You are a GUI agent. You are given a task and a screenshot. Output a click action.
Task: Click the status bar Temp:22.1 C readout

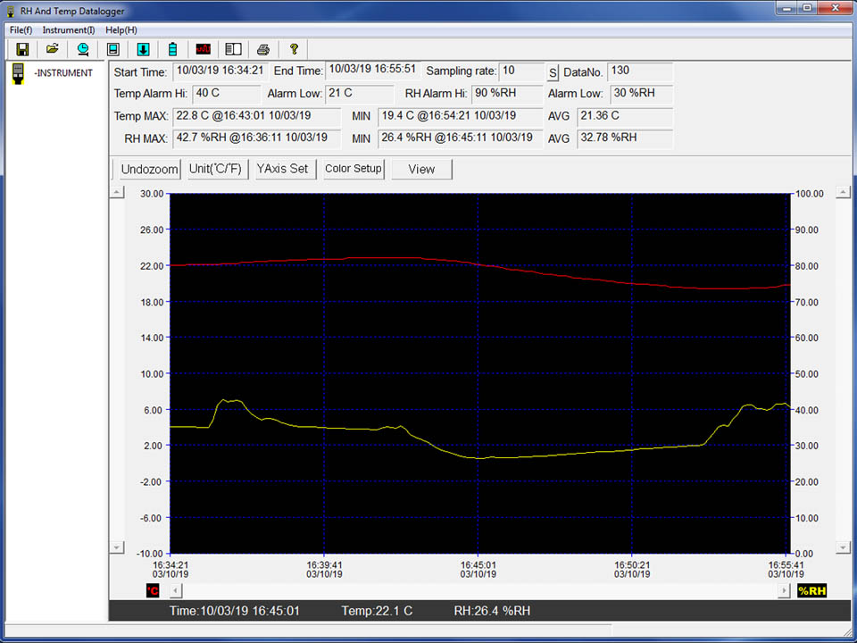tap(377, 611)
